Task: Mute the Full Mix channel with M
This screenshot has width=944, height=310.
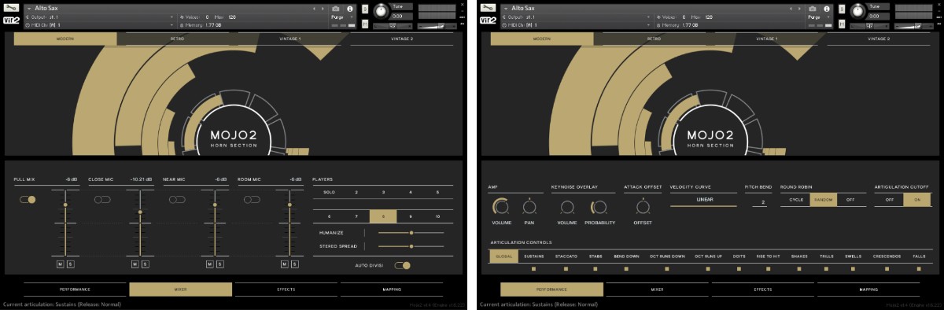Action: [61, 264]
